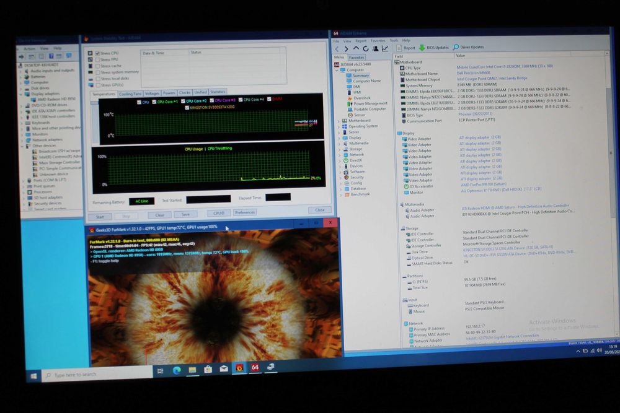620x413 pixels.
Task: Click the Report toolbar button in AIDA64
Action: 405,48
